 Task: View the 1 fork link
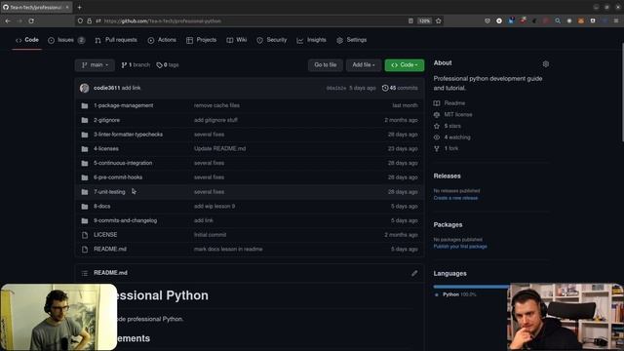[451, 148]
